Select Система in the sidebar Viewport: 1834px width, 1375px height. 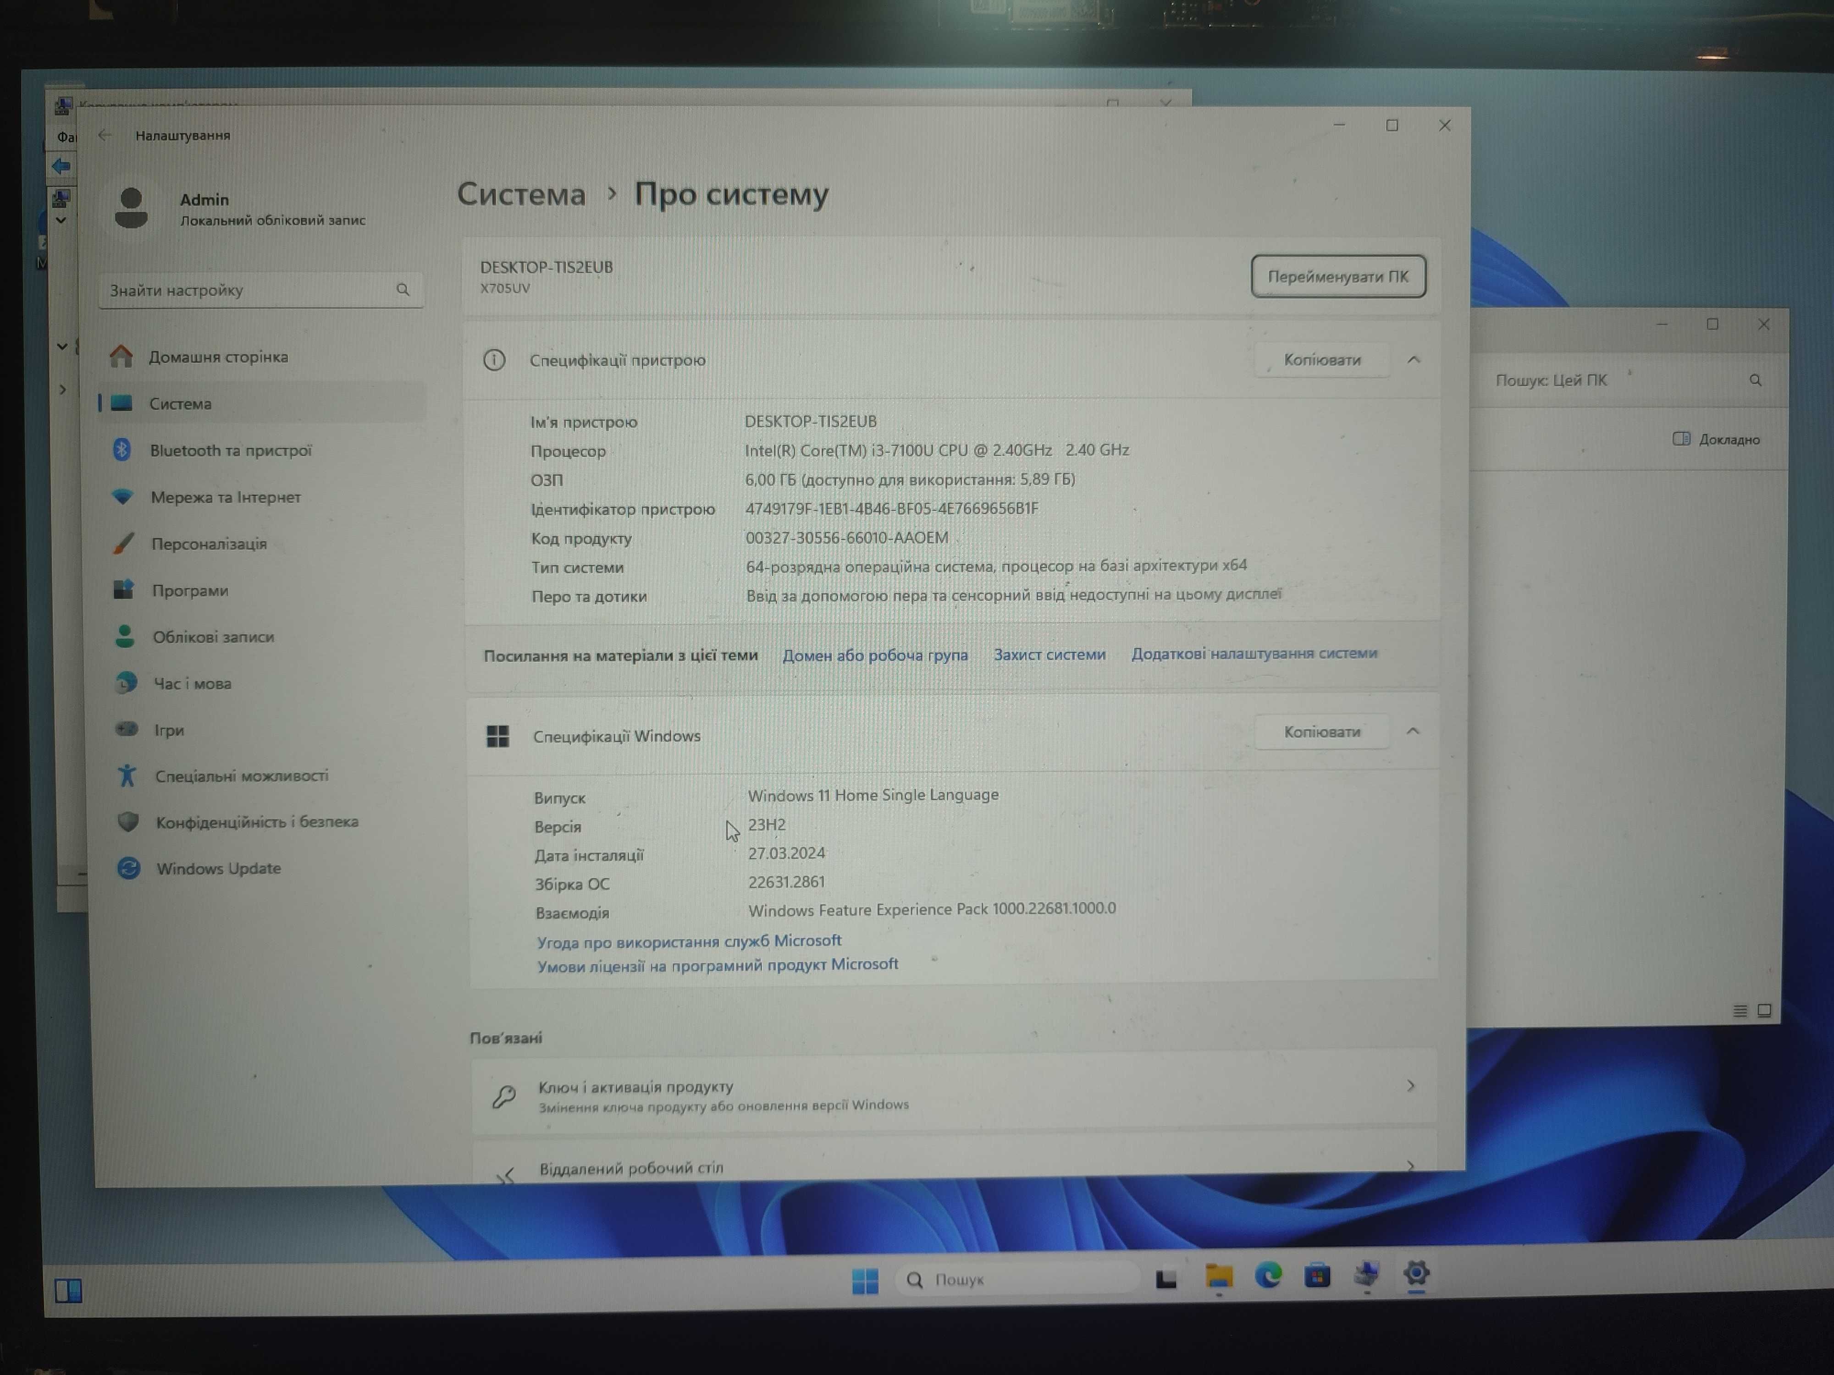point(262,403)
